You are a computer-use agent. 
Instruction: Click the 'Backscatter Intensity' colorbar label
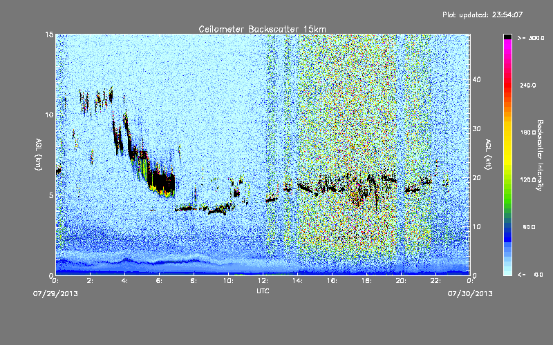click(540, 155)
